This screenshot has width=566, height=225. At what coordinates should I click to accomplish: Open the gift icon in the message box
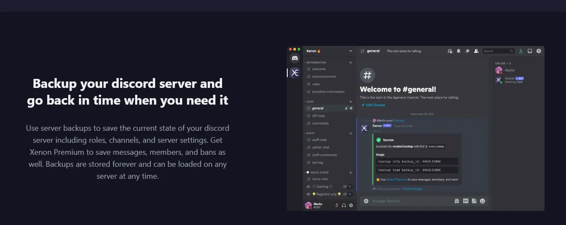[457, 201]
